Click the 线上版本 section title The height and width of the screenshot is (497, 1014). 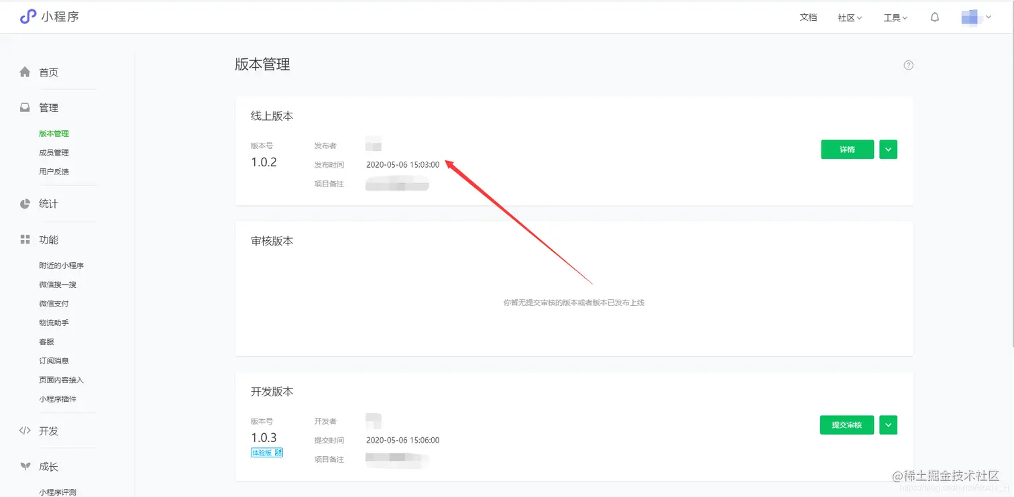[x=272, y=115]
